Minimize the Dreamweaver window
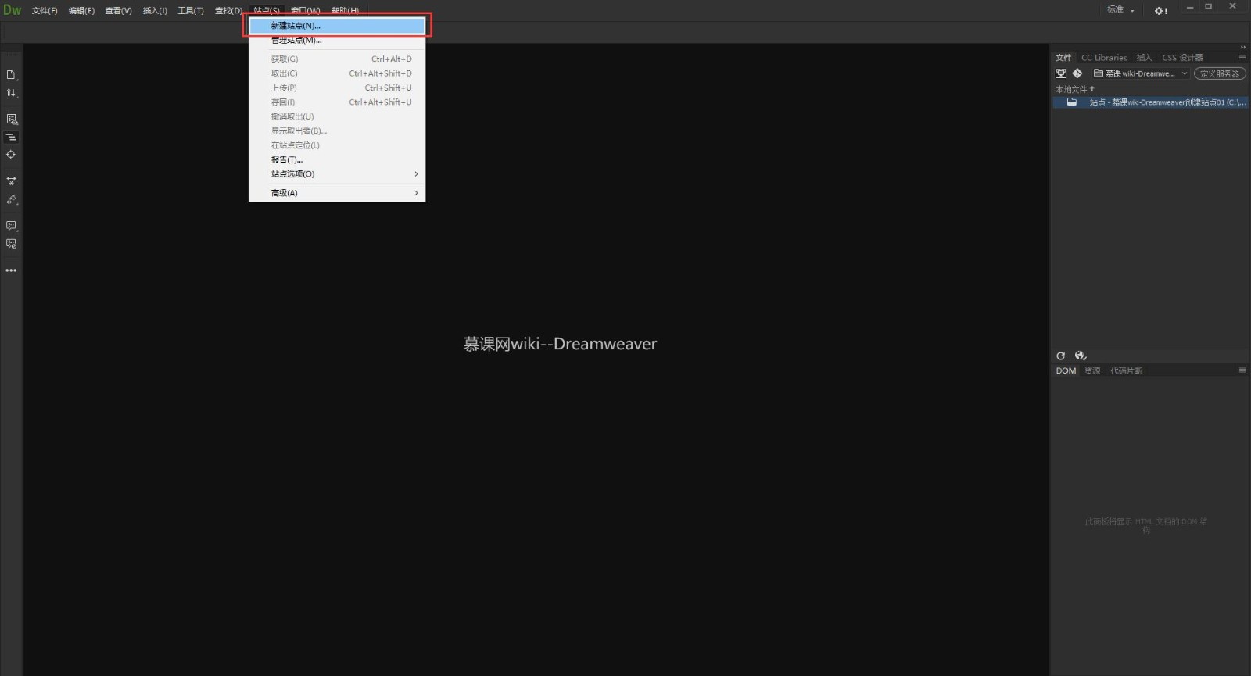1251x676 pixels. (x=1190, y=7)
